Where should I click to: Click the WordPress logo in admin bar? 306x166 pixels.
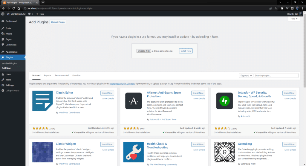pos(3,14)
